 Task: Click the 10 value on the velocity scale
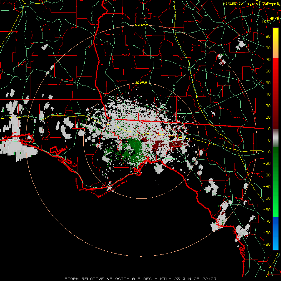268,129
